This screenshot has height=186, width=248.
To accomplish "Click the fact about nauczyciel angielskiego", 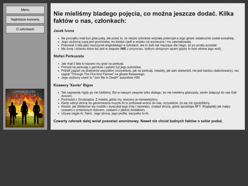I will [x=139, y=45].
